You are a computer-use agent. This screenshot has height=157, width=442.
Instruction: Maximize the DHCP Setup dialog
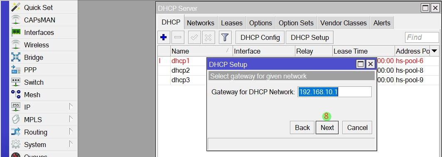361,64
